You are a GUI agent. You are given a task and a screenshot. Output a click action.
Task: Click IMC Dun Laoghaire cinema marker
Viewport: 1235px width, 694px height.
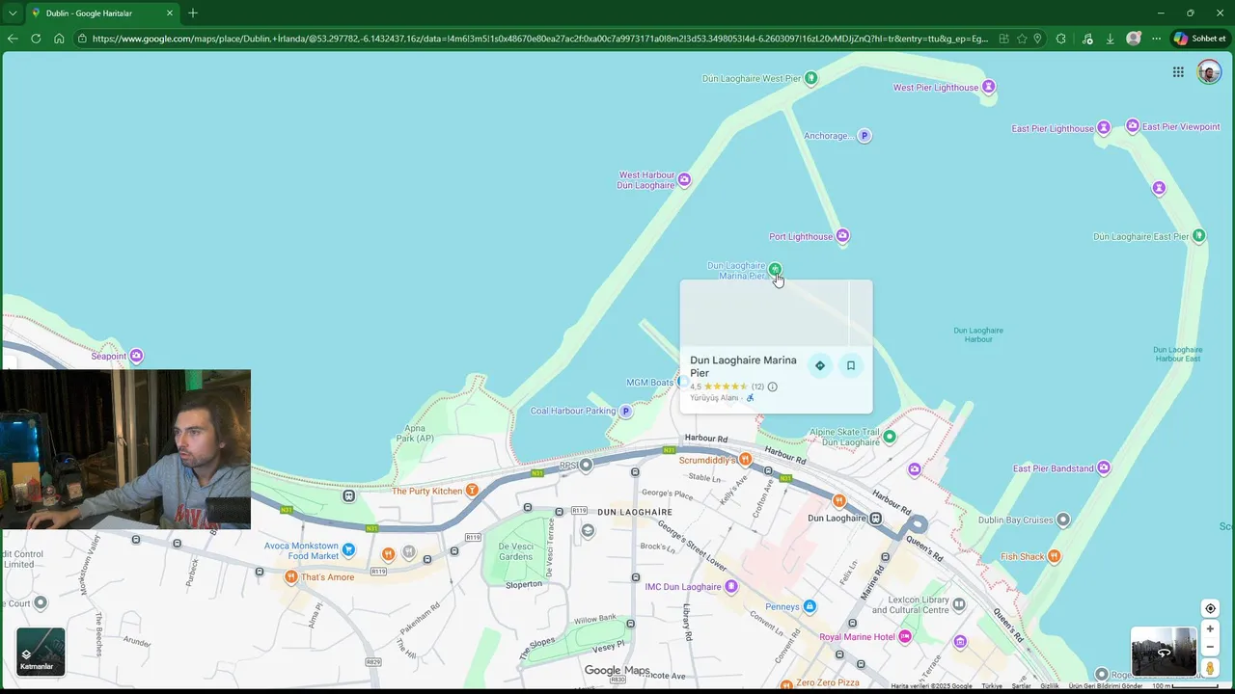tap(731, 586)
